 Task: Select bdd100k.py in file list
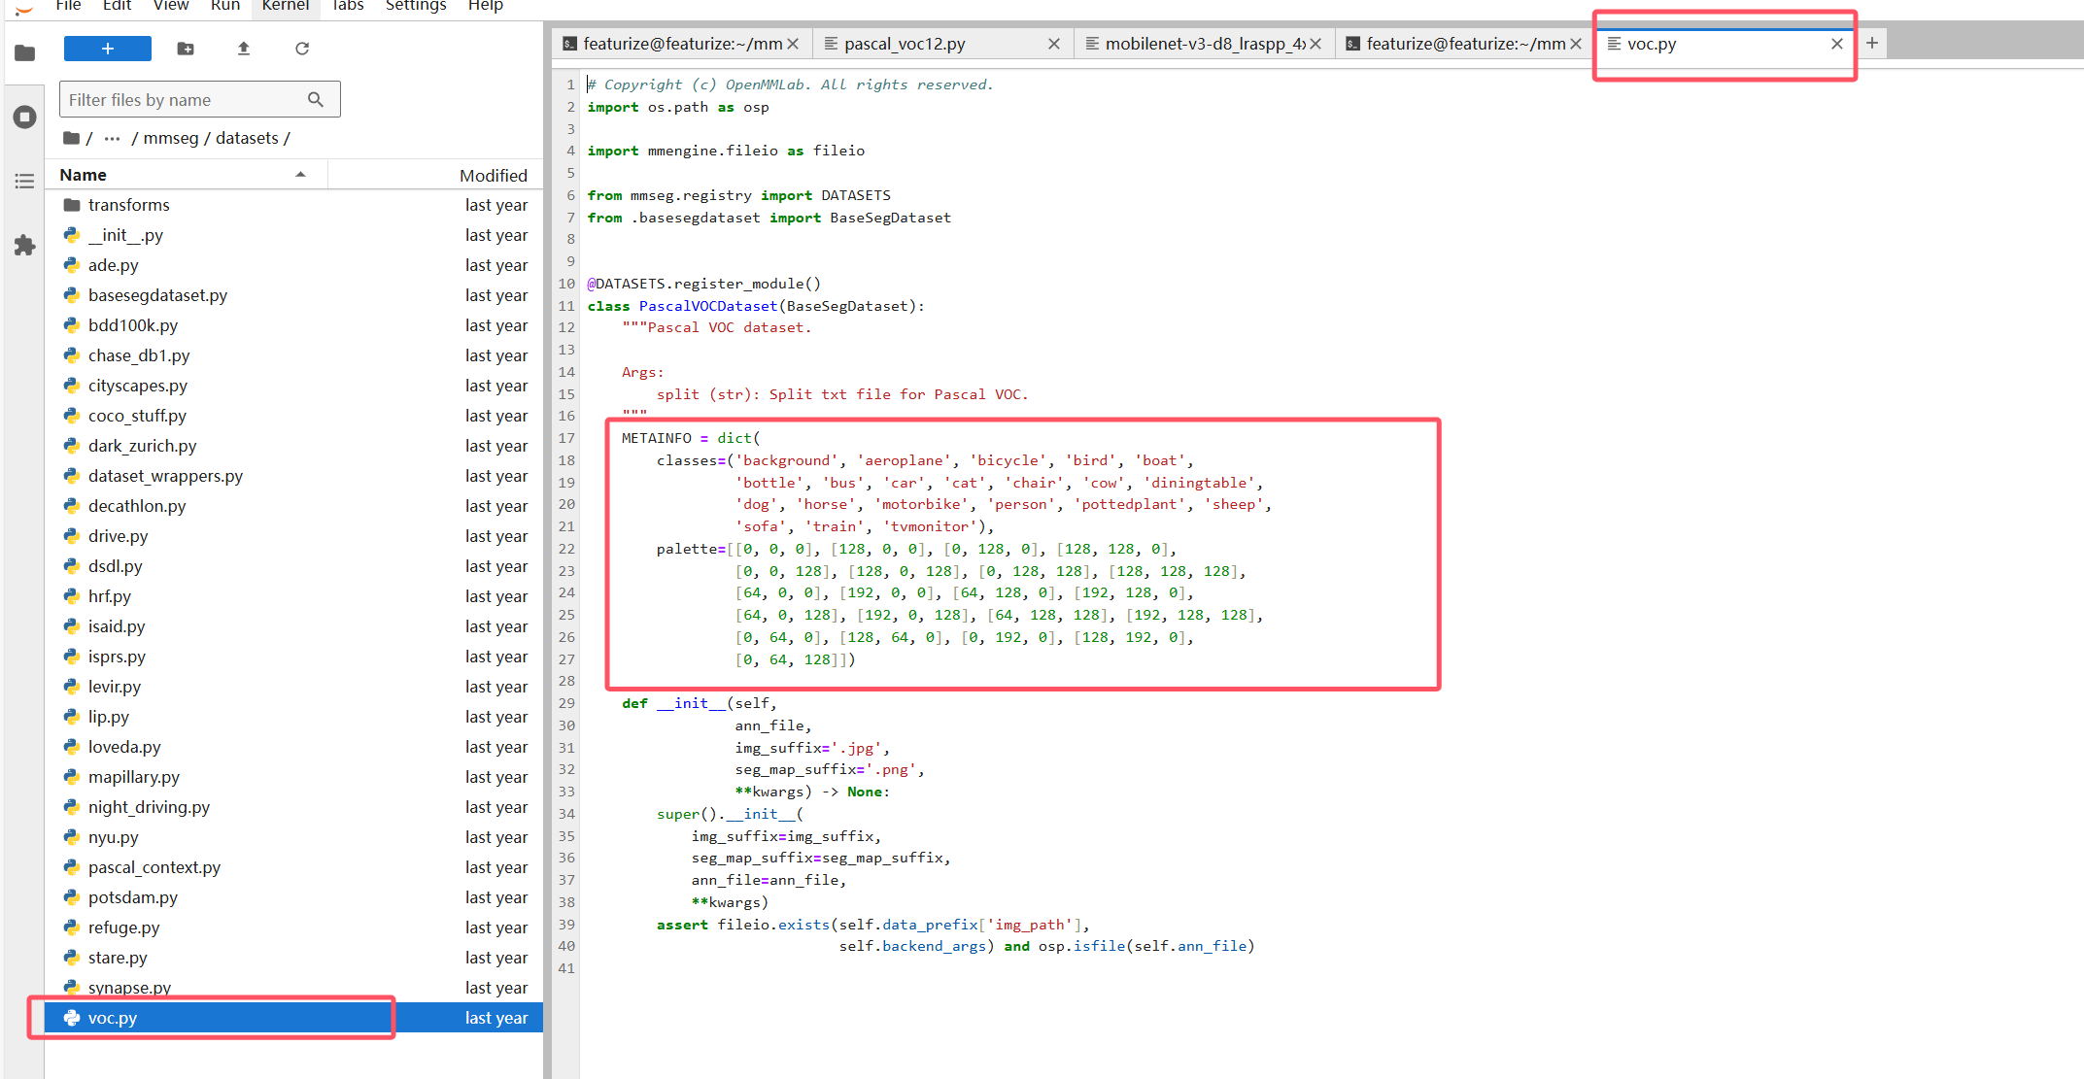[x=293, y=325]
